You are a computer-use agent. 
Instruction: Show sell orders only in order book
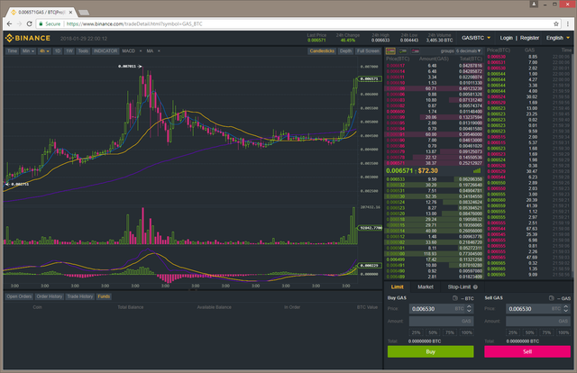(416, 50)
